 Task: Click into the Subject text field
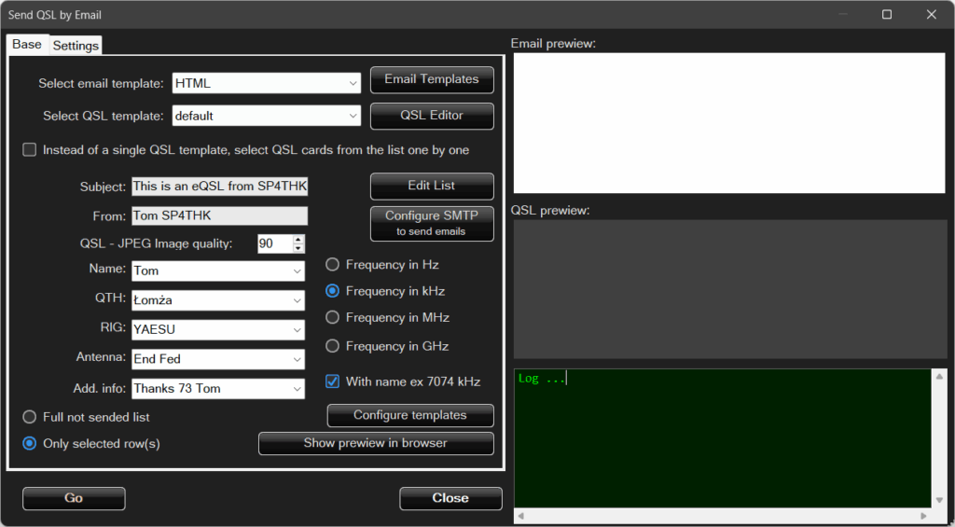[219, 187]
